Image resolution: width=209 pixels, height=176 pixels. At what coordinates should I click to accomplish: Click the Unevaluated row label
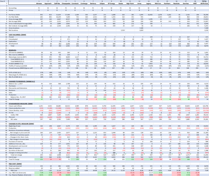[13, 39]
